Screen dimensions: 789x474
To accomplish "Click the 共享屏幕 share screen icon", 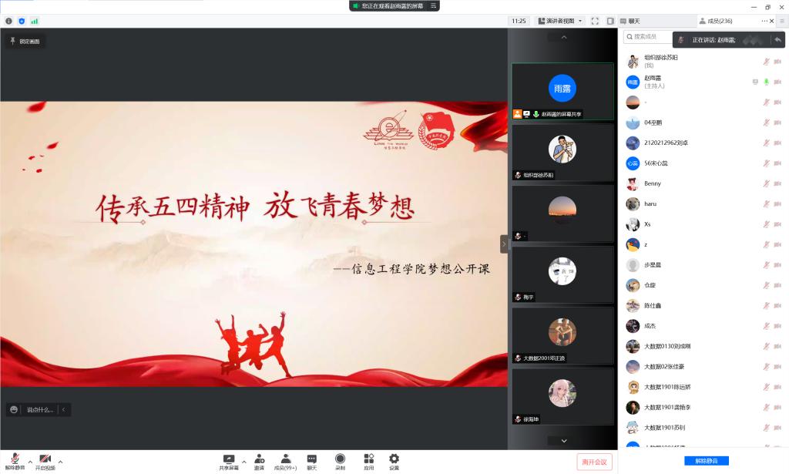I will [x=229, y=461].
